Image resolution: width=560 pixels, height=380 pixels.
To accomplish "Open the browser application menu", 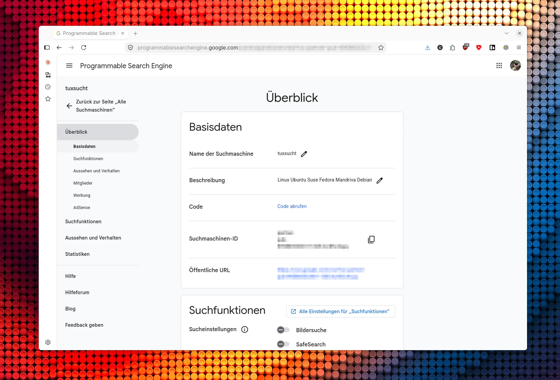I will point(519,47).
